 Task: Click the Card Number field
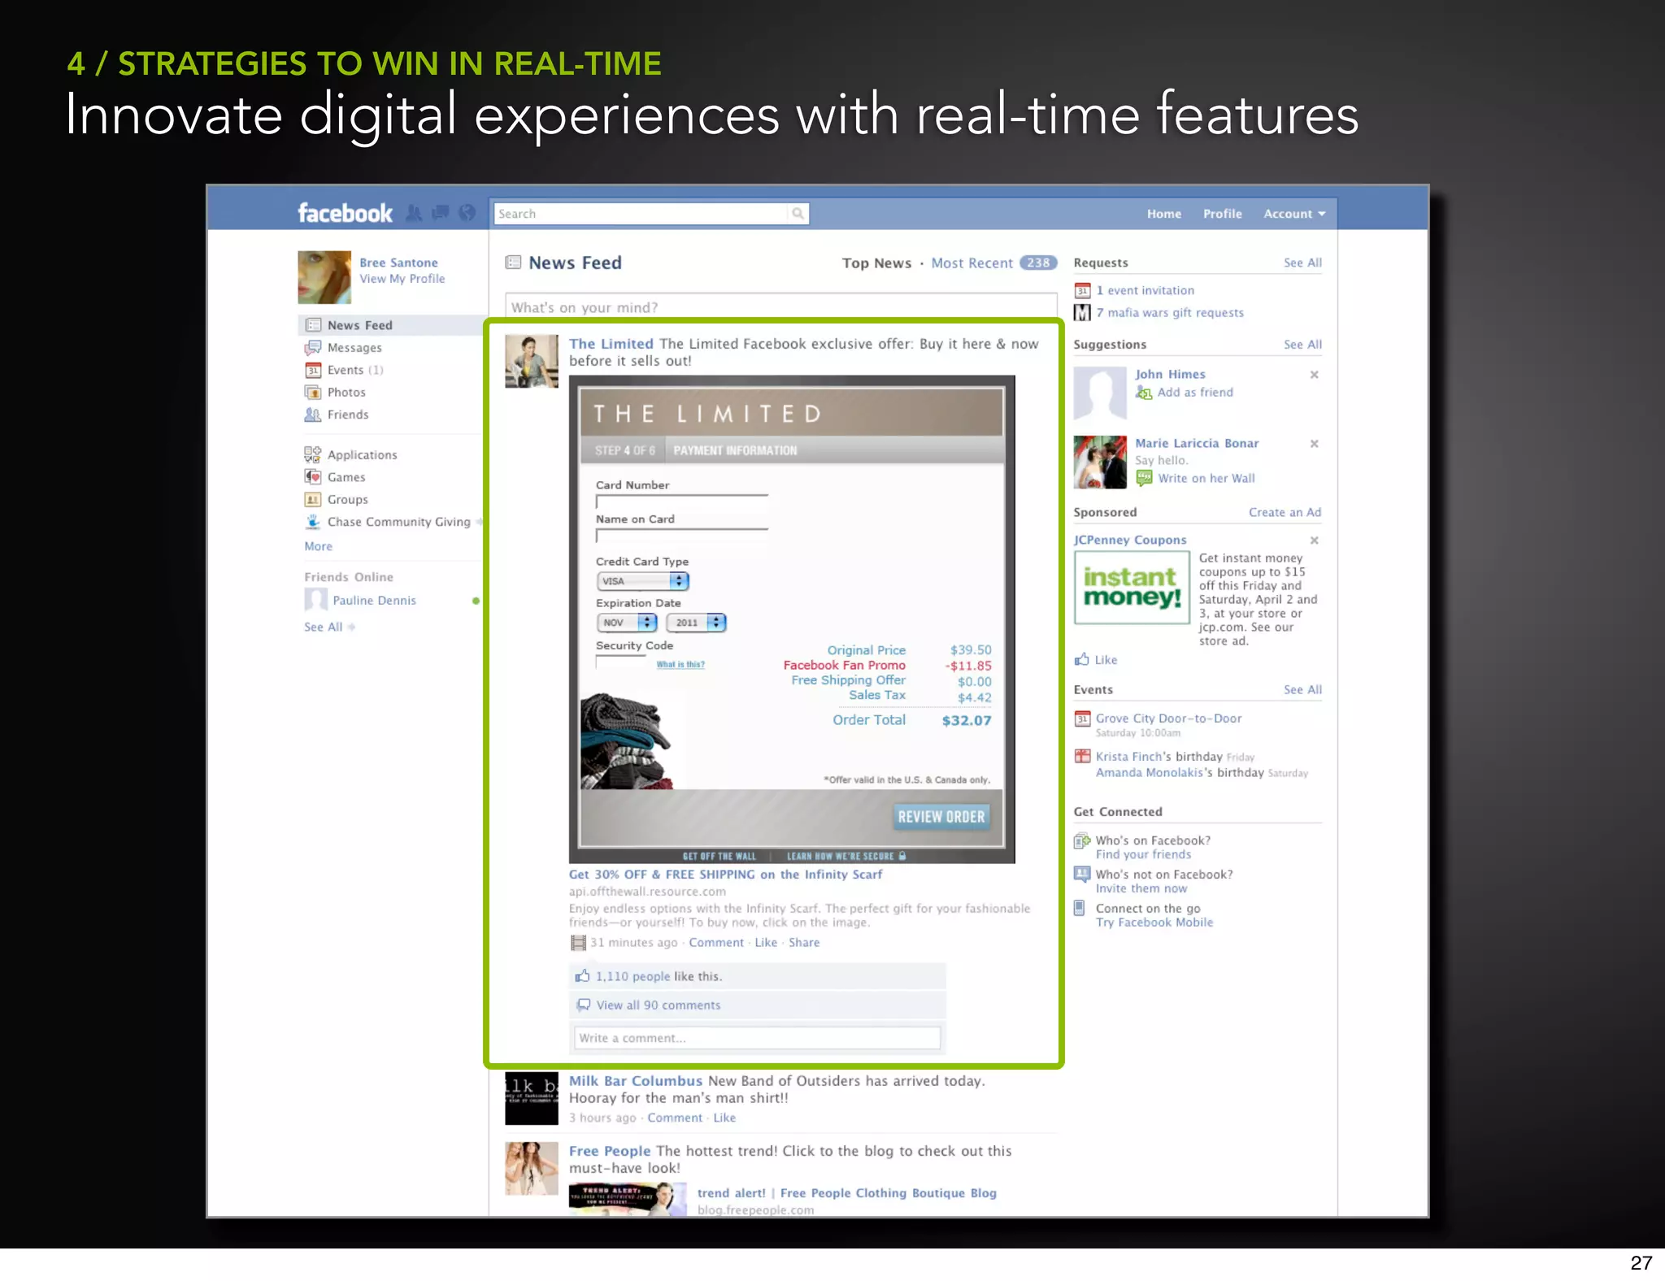[681, 502]
